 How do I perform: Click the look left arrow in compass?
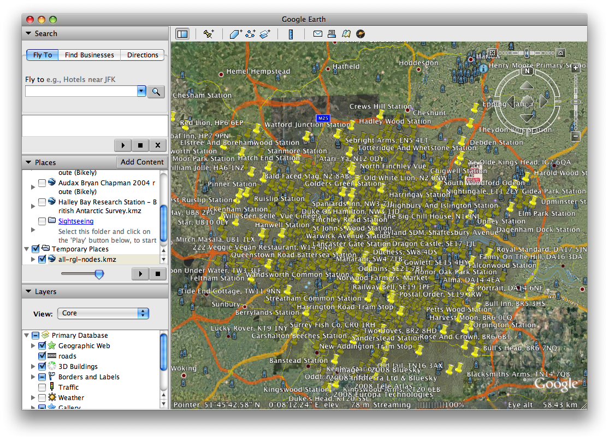click(510, 102)
